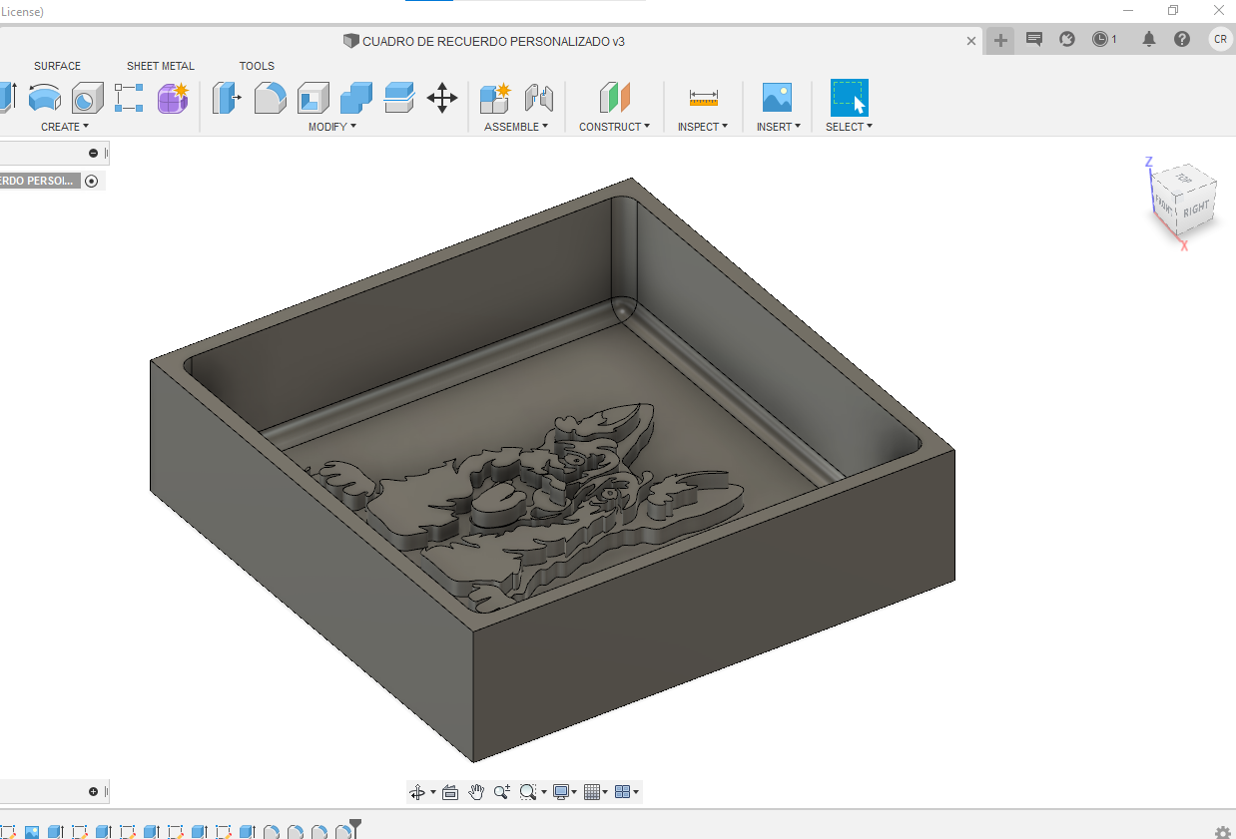This screenshot has height=839, width=1236.
Task: Close the CUADRO DE RECUERDO document tab
Action: [971, 41]
